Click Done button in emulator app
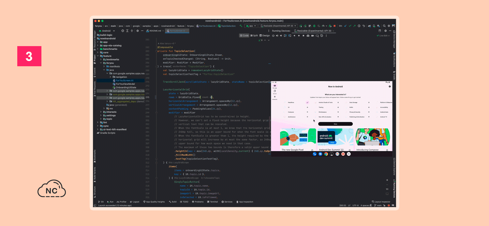The height and width of the screenshot is (226, 489). click(x=335, y=124)
